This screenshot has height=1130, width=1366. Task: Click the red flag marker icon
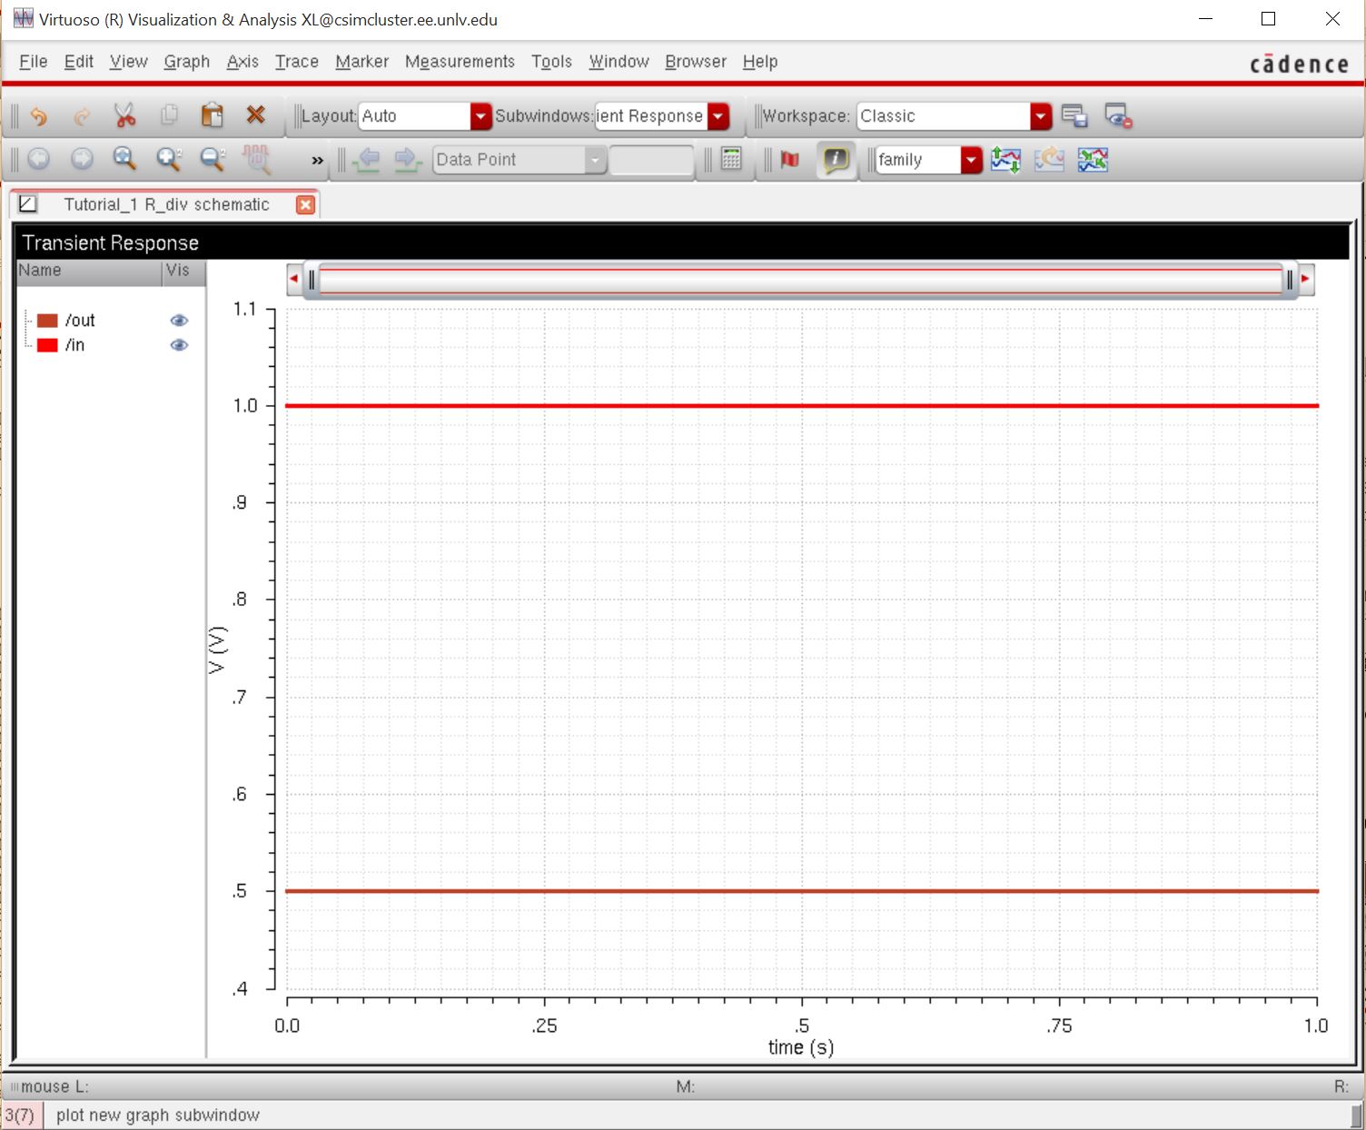tap(790, 160)
